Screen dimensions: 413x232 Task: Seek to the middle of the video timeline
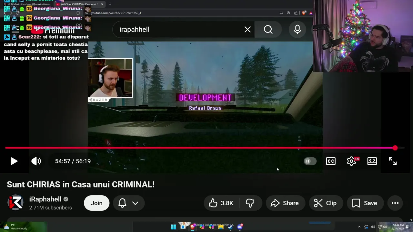point(205,148)
